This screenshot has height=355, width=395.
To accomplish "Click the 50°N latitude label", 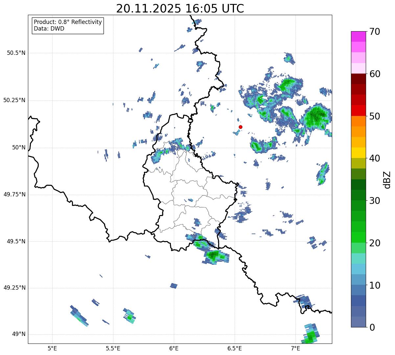I will click(x=19, y=147).
